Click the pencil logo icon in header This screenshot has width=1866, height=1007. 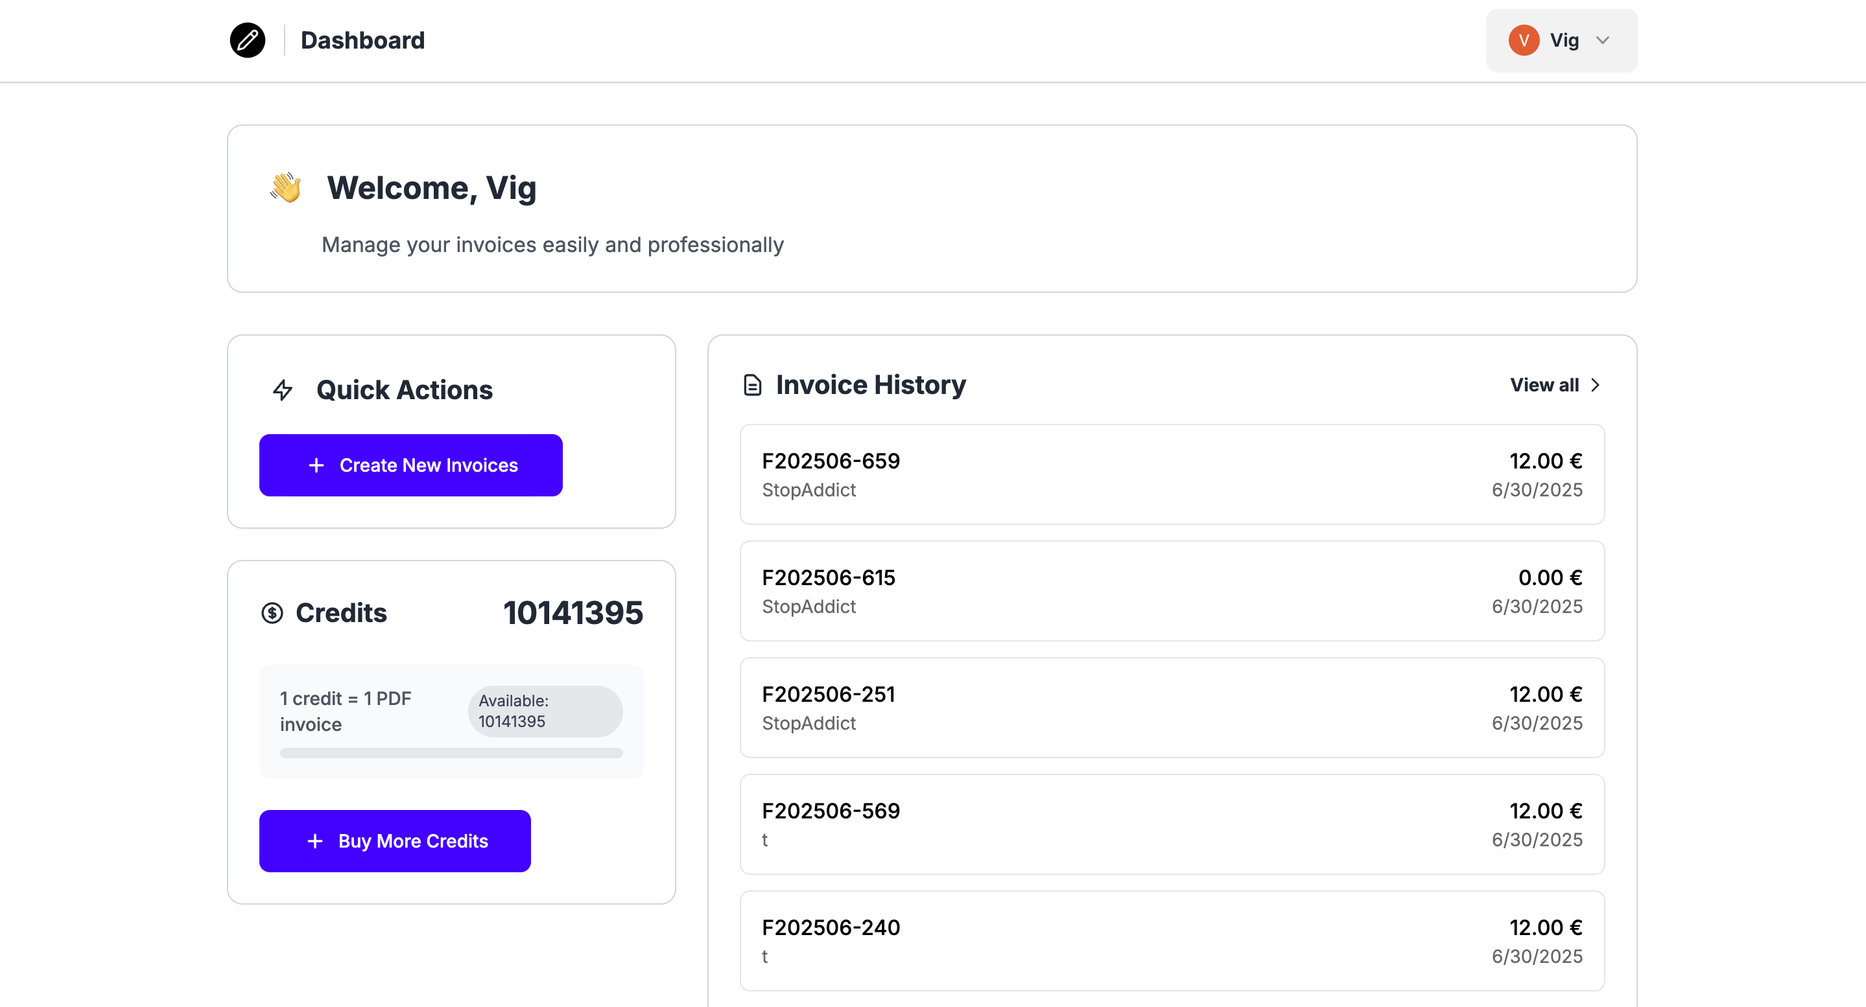pos(247,40)
